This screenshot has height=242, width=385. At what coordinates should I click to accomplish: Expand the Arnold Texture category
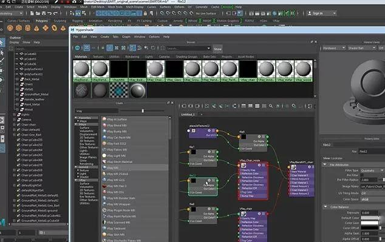[x=78, y=170]
